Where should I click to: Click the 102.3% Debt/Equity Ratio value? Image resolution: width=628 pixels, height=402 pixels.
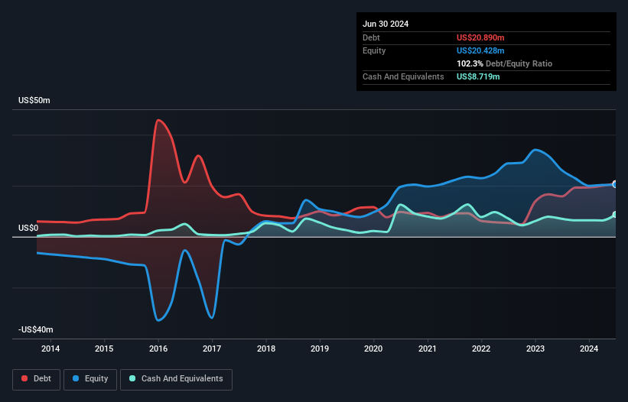(x=504, y=63)
